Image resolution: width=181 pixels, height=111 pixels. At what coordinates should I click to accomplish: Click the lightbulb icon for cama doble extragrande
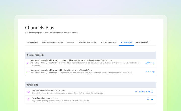coord(28,63)
